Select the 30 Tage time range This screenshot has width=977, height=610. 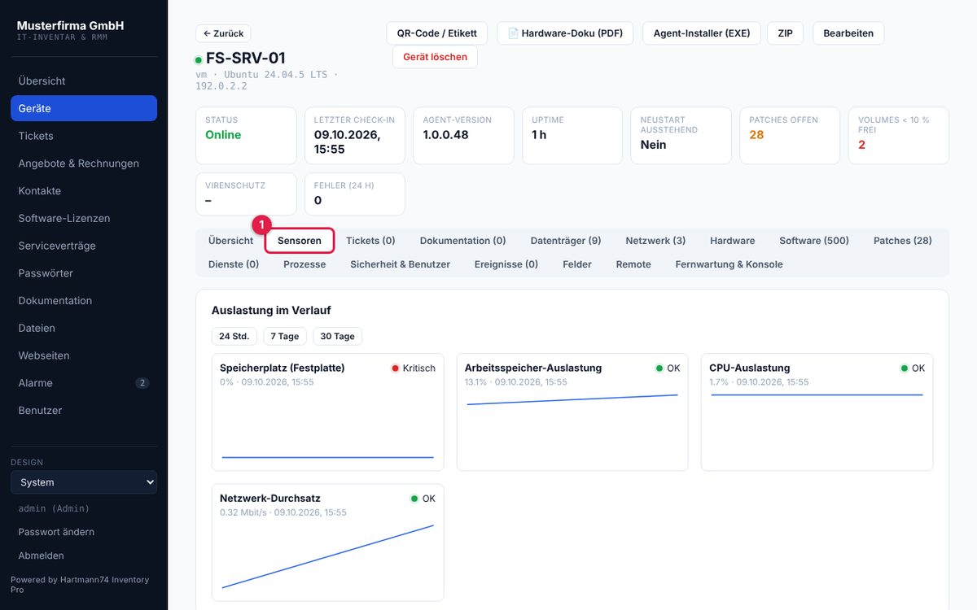coord(338,337)
